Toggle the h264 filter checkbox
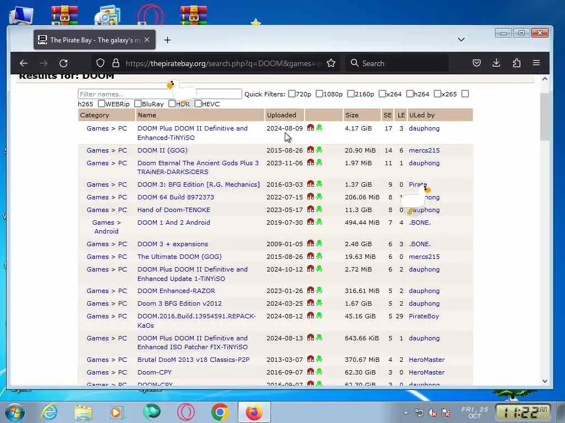The height and width of the screenshot is (423, 565). 410,94
